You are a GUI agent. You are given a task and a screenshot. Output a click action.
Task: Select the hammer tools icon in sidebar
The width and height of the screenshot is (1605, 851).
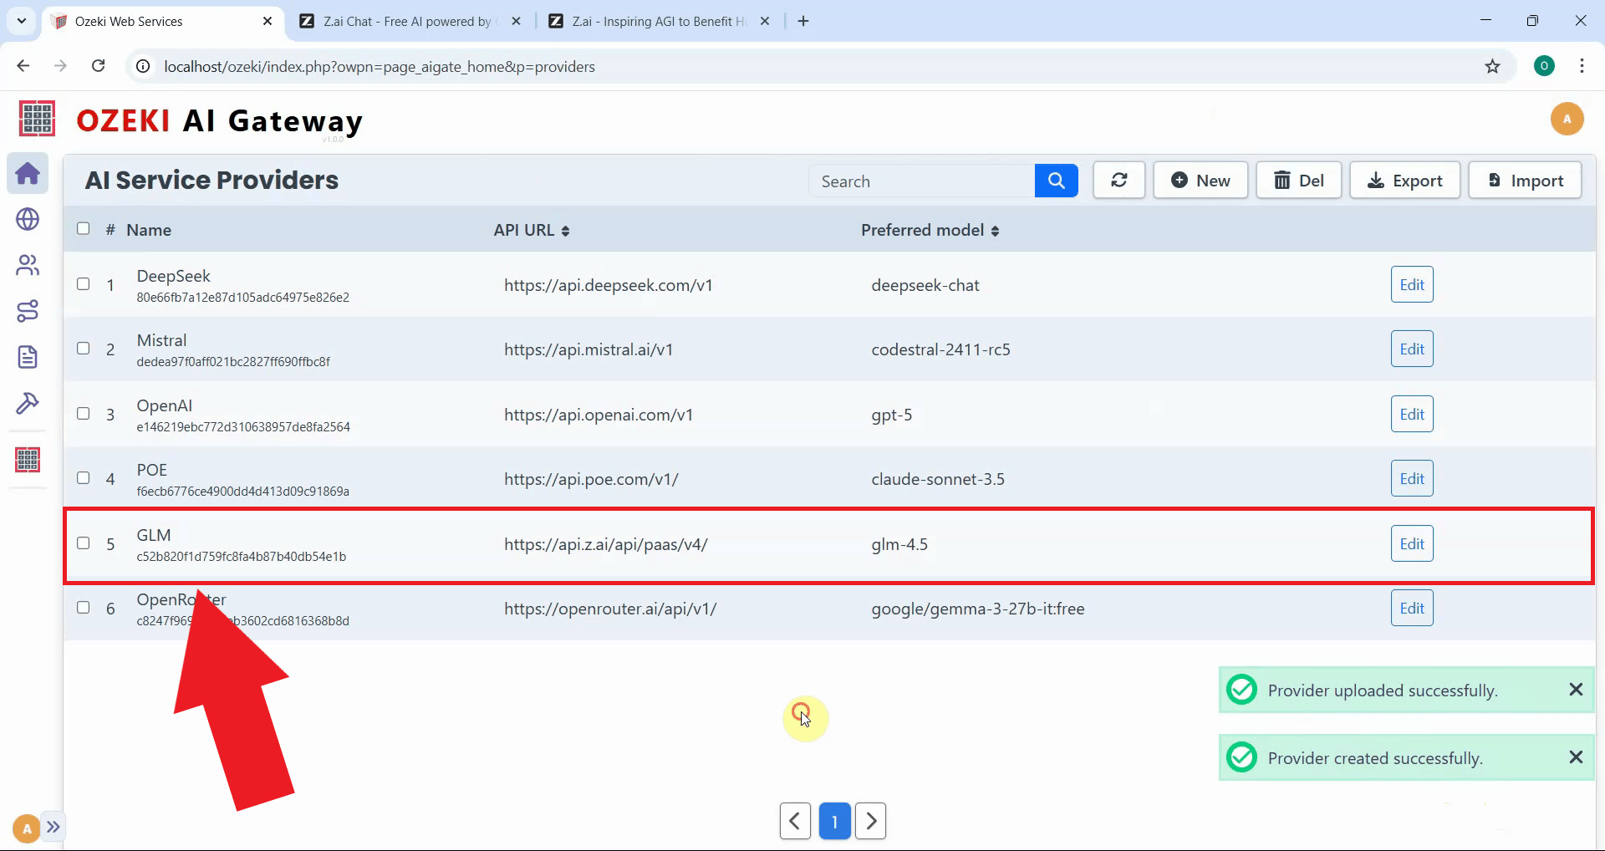[28, 403]
